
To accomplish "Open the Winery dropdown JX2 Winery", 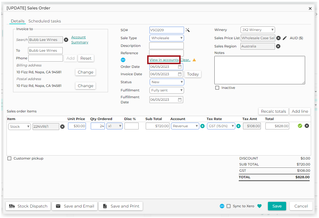I will 257,30.
